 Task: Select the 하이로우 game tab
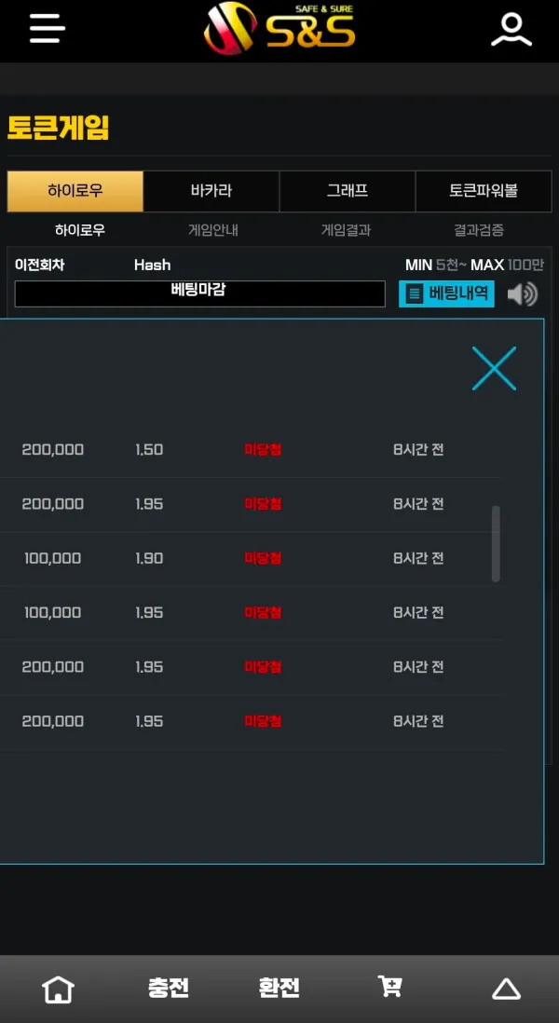coord(75,191)
